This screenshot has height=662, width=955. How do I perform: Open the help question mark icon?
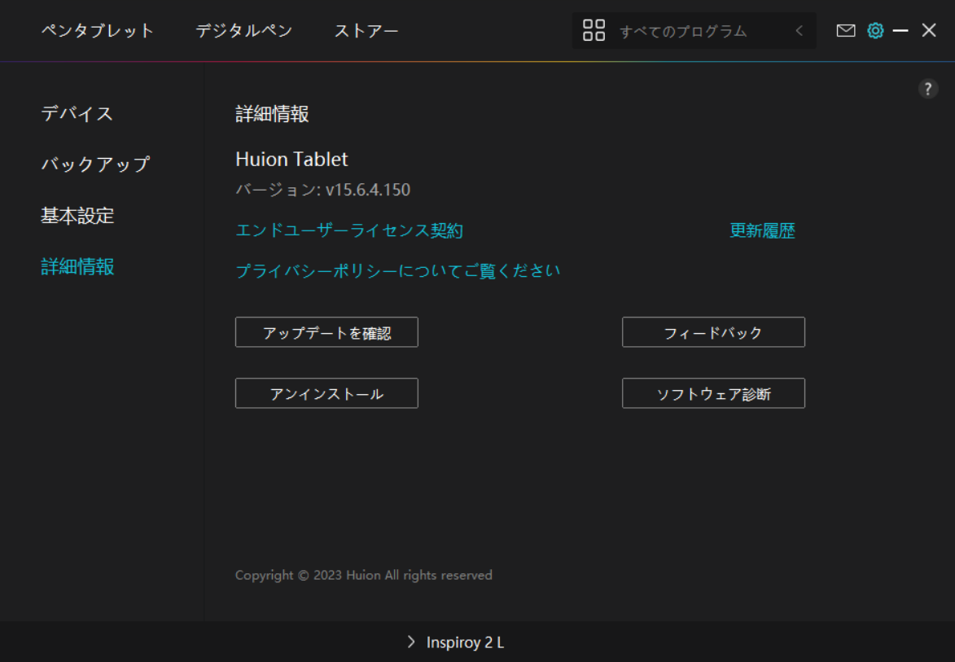coord(928,90)
